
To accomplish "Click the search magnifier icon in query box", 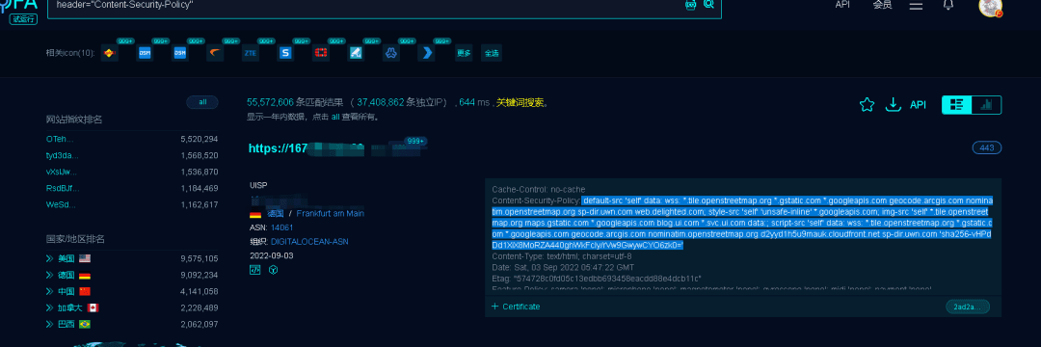I will click(x=708, y=4).
